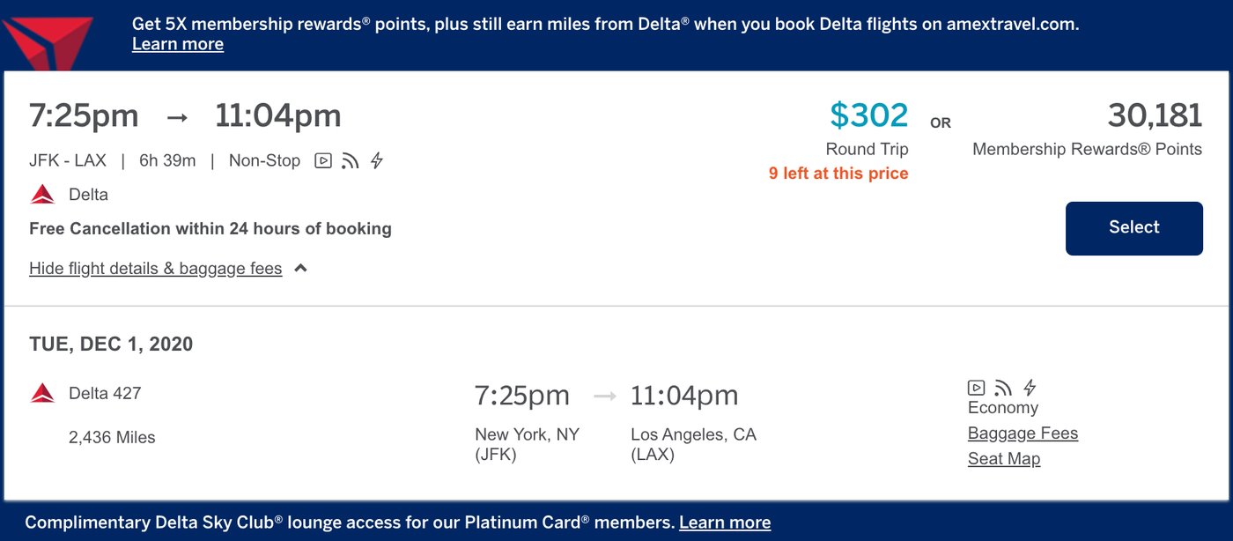1233x541 pixels.
Task: Click the red Delta triangle beside the Delta name
Action: tap(41, 194)
